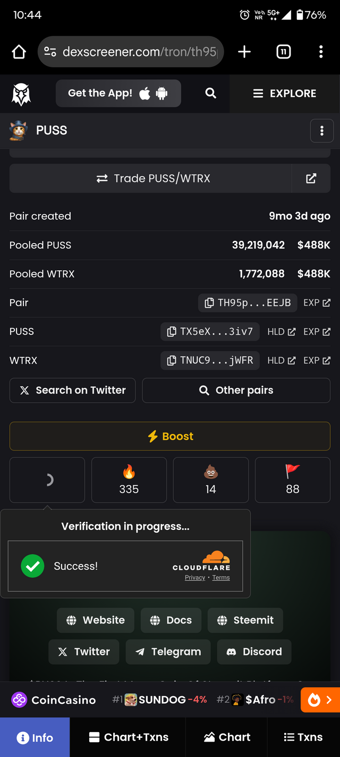Vote with the fire reaction

129,480
